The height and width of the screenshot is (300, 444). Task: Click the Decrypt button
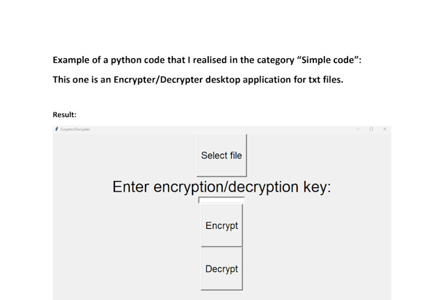[222, 269]
